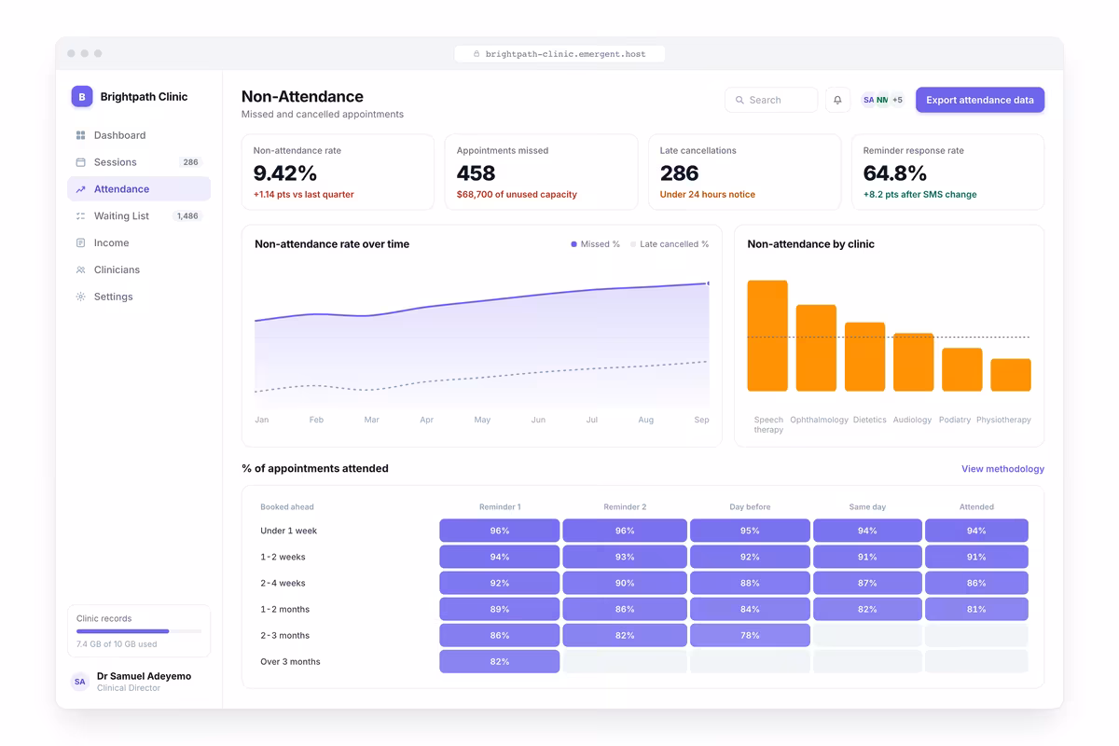Click the 'Over 3 months' row label
Viewport: 1119px width, 746px height.
[x=290, y=662]
